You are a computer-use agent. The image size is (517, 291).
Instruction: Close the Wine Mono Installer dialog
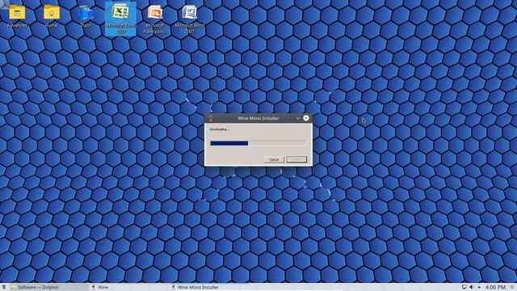(306, 118)
